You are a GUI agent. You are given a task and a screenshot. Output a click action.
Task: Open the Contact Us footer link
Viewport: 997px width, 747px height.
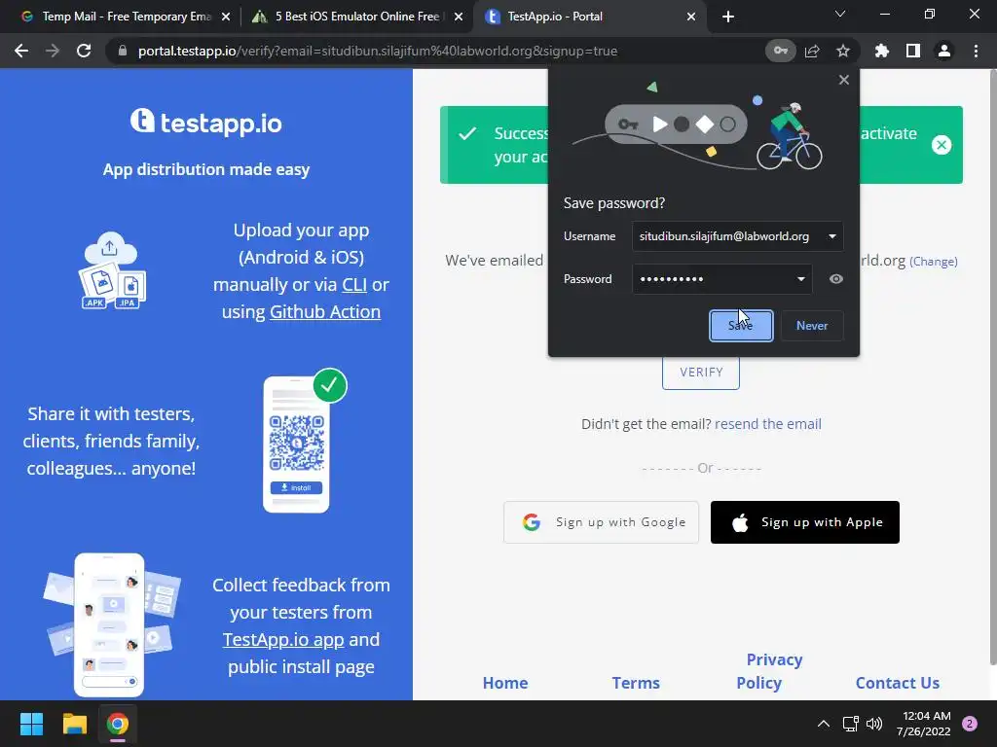tap(897, 683)
